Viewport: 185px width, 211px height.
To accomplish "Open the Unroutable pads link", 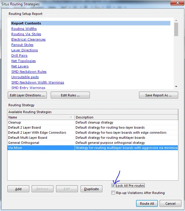I will 25,77.
